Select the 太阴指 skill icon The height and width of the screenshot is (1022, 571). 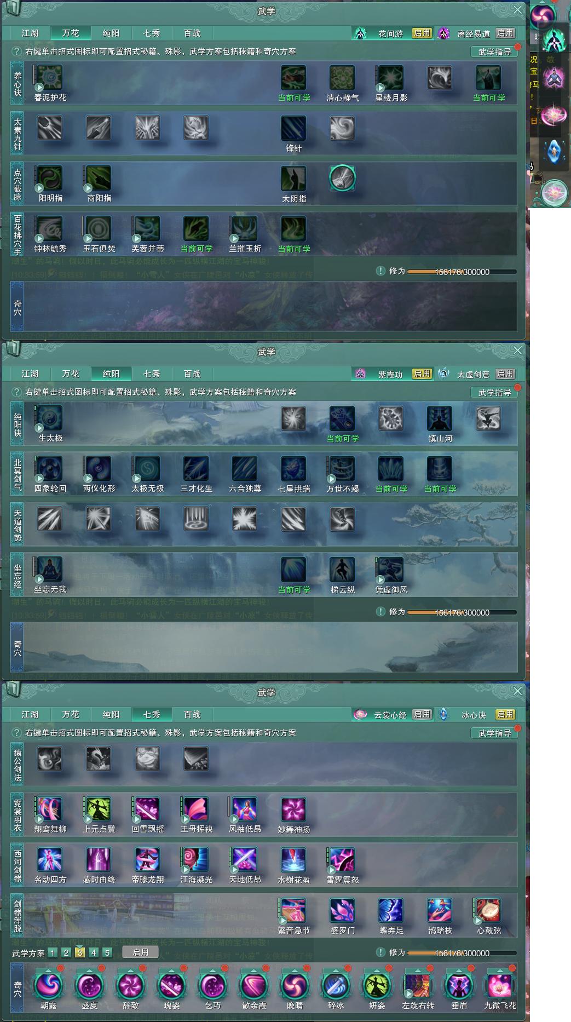tap(293, 179)
